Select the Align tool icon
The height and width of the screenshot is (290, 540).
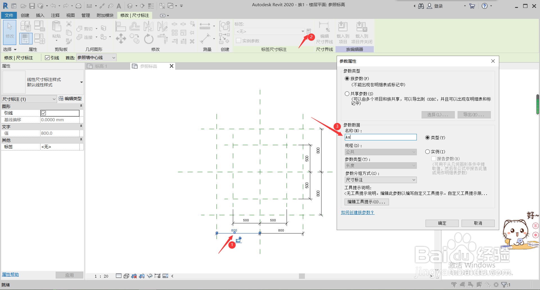point(121,26)
